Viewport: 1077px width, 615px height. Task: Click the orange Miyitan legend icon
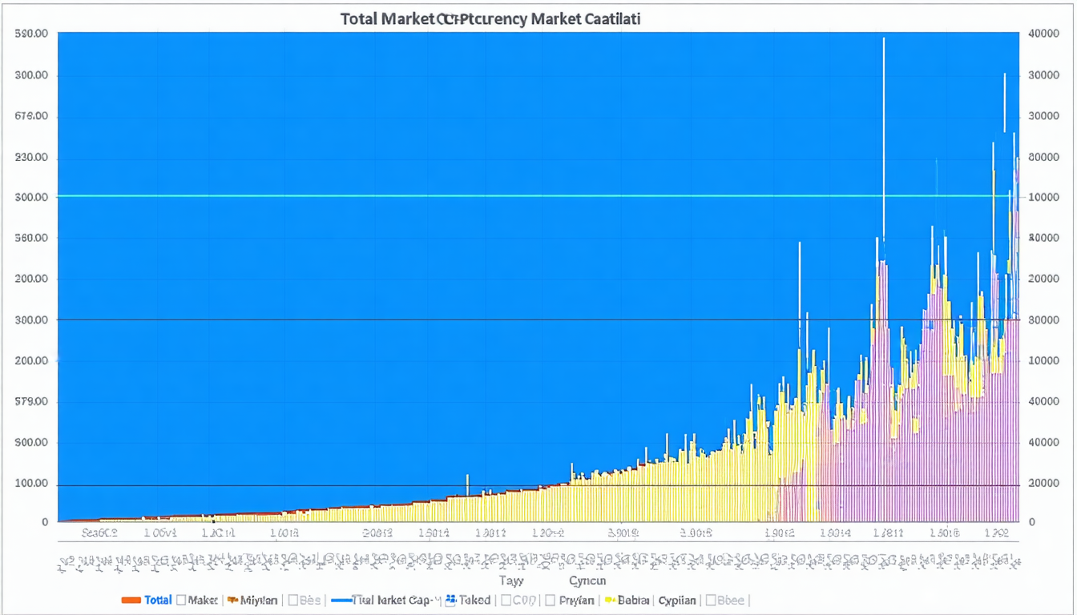click(233, 600)
